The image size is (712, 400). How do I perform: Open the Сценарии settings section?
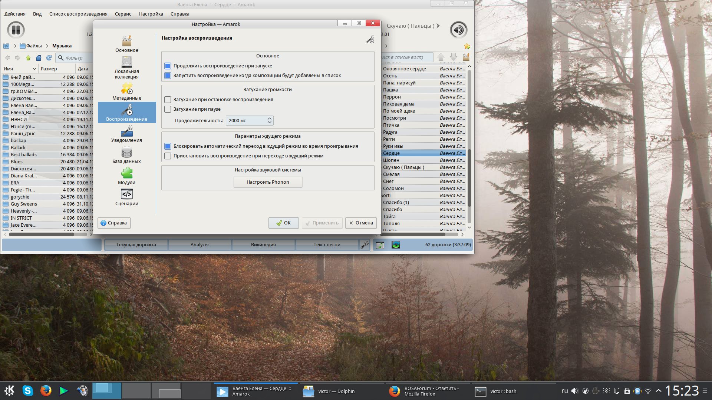(126, 197)
